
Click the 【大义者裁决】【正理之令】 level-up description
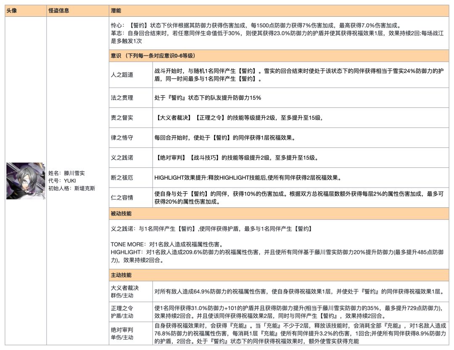pos(239,118)
